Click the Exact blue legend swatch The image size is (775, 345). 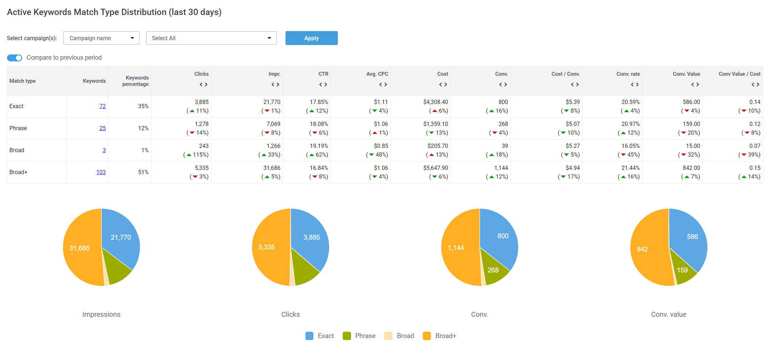tap(309, 336)
